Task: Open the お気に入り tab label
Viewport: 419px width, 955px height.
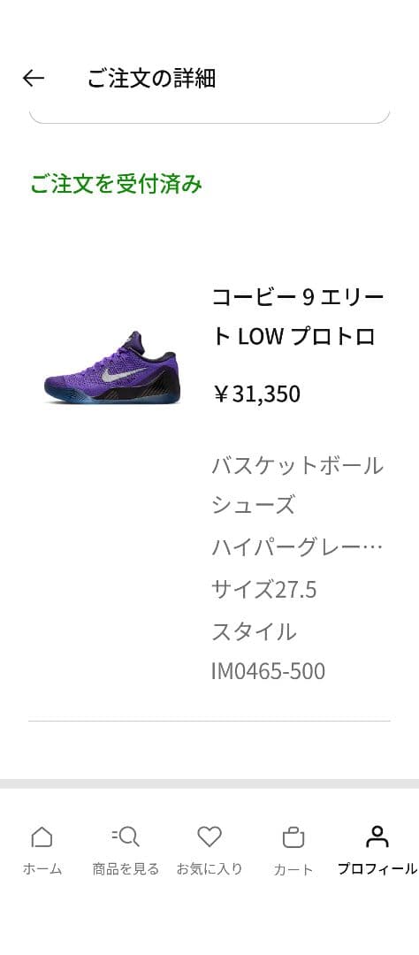Action: pyautogui.click(x=209, y=869)
